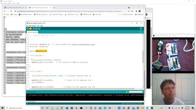The width and height of the screenshot is (196, 110).
Task: Click the Open sketch toolbar icon
Action: point(36,28)
